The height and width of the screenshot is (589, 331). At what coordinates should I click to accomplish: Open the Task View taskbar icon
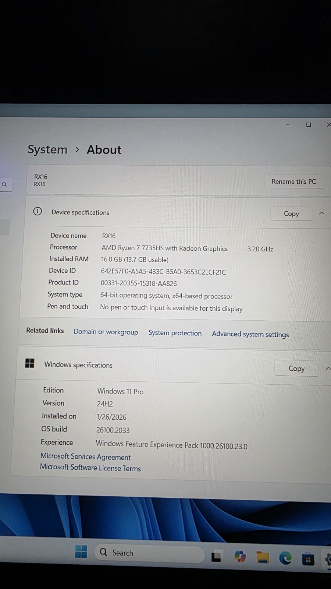216,557
